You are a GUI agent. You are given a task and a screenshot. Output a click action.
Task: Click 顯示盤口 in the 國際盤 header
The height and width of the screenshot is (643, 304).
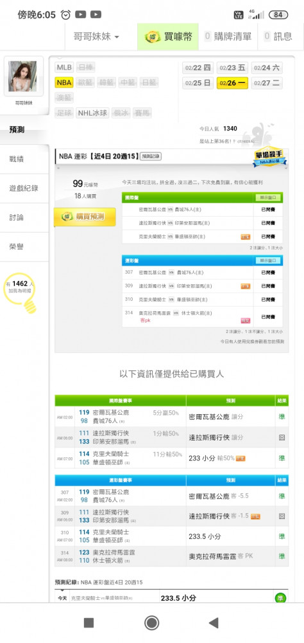tap(268, 197)
